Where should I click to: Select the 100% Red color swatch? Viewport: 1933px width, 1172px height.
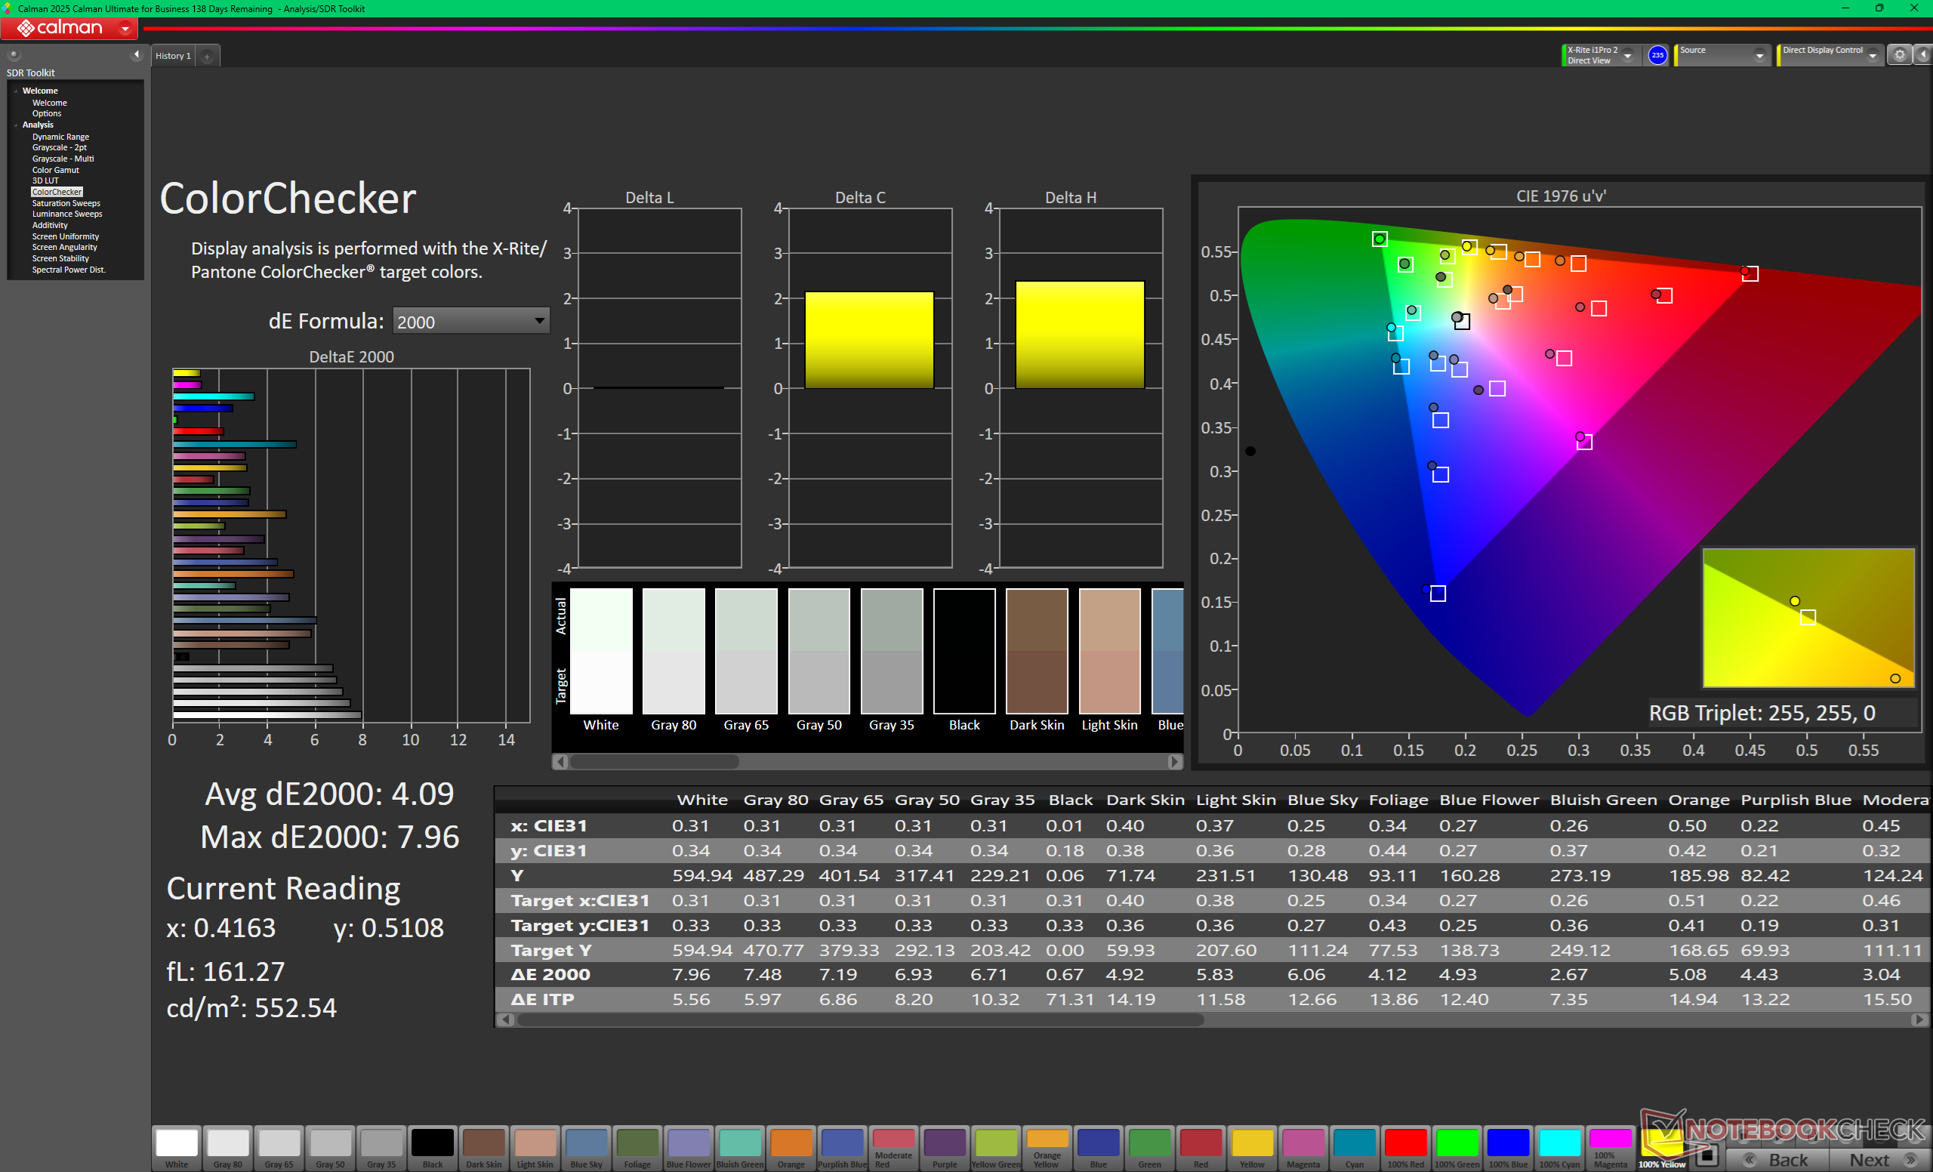pos(1404,1148)
